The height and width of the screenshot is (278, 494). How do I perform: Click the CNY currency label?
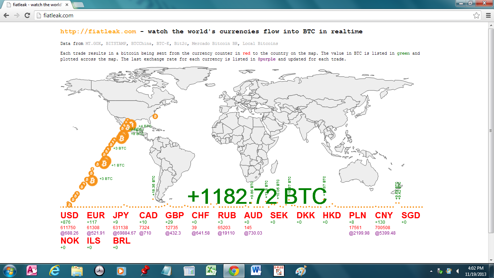[384, 215]
